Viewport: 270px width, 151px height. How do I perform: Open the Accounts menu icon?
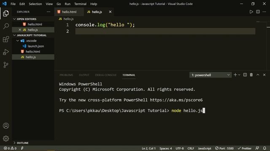click(6, 126)
